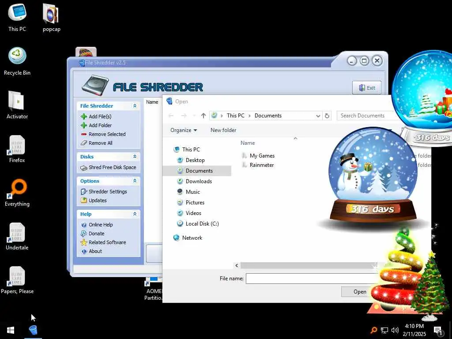Open the Activator desktop icon

point(17,105)
